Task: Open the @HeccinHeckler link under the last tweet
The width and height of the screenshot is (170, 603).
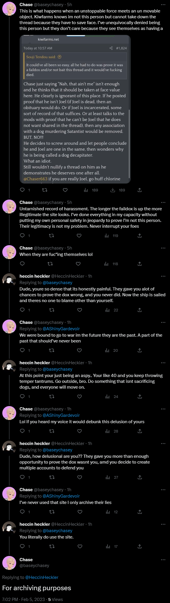Action: click(x=42, y=577)
